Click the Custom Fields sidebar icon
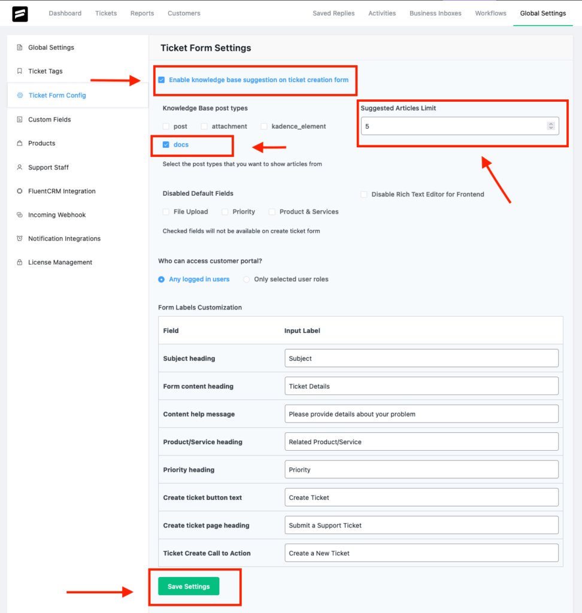The width and height of the screenshot is (582, 613). (x=20, y=119)
